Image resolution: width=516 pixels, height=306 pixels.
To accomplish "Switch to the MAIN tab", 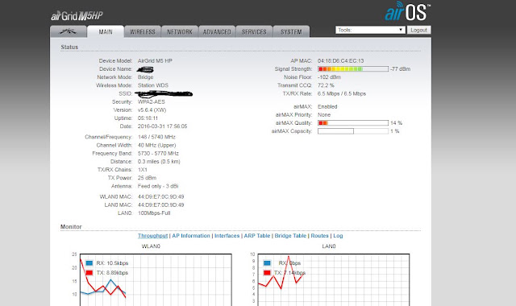I will pyautogui.click(x=106, y=31).
